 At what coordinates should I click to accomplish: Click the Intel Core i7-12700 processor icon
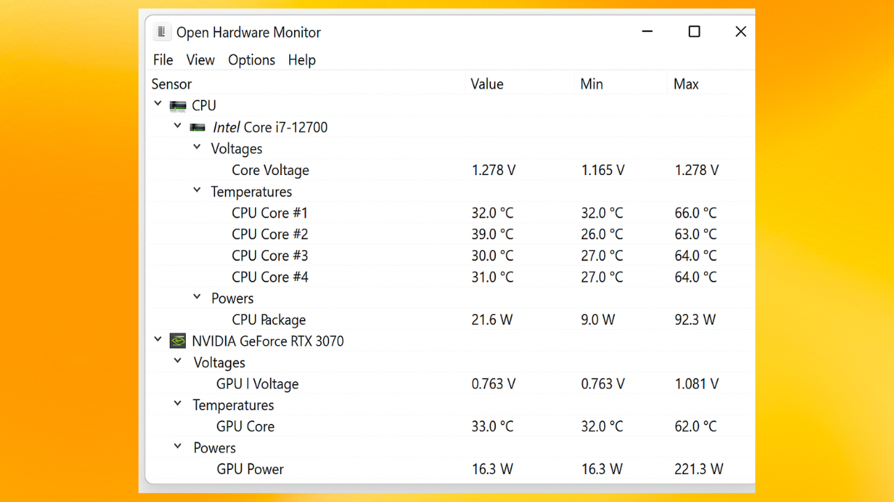click(198, 128)
